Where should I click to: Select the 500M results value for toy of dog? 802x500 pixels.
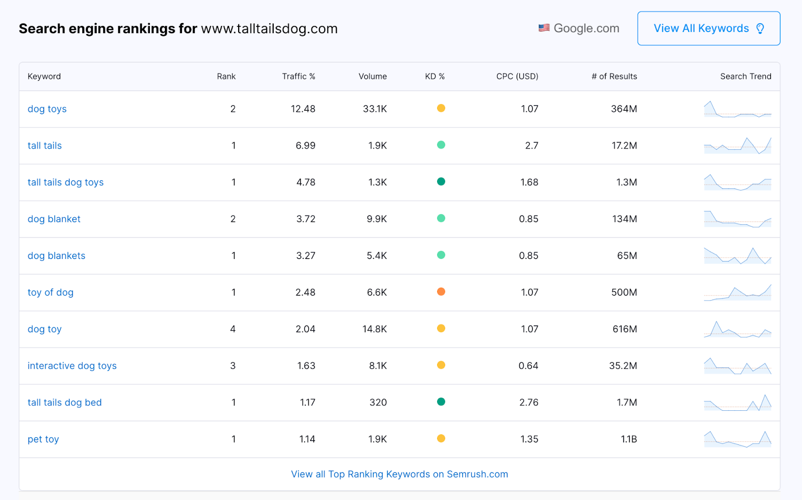(x=624, y=293)
